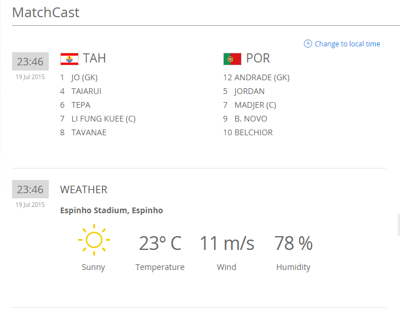Click the 23° C temperature reading
Viewport: 400px width, 325px height.
click(160, 244)
